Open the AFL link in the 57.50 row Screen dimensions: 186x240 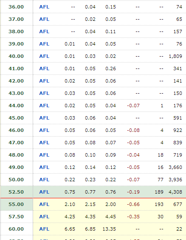click(44, 217)
